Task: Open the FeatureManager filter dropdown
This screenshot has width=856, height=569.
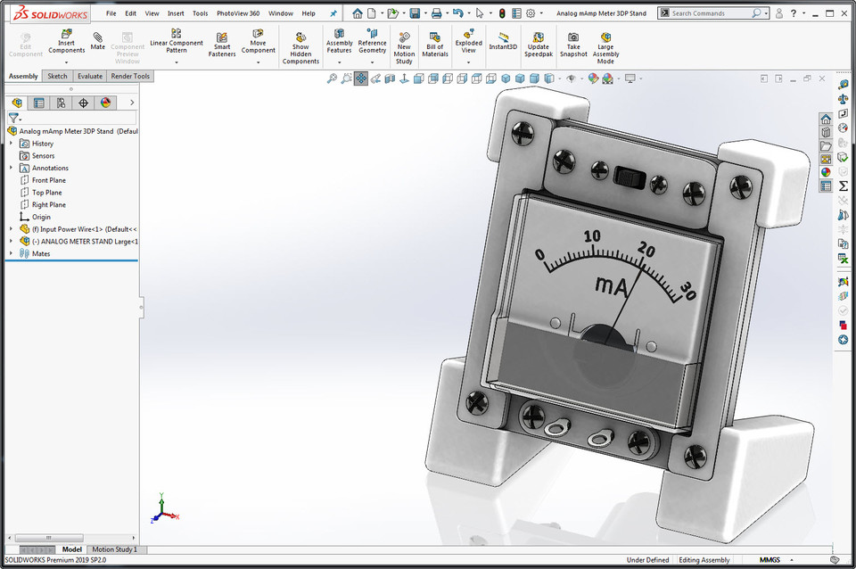Action: pos(14,118)
